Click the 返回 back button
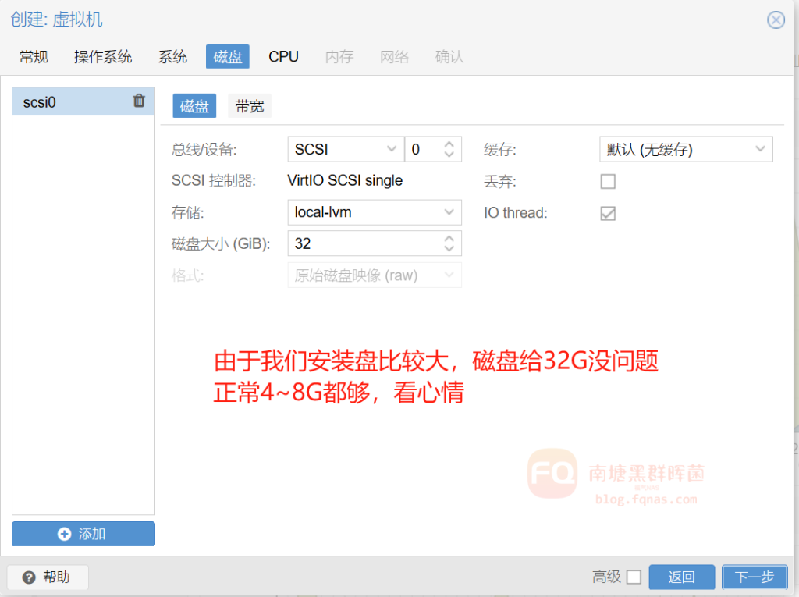This screenshot has width=799, height=597. (681, 577)
